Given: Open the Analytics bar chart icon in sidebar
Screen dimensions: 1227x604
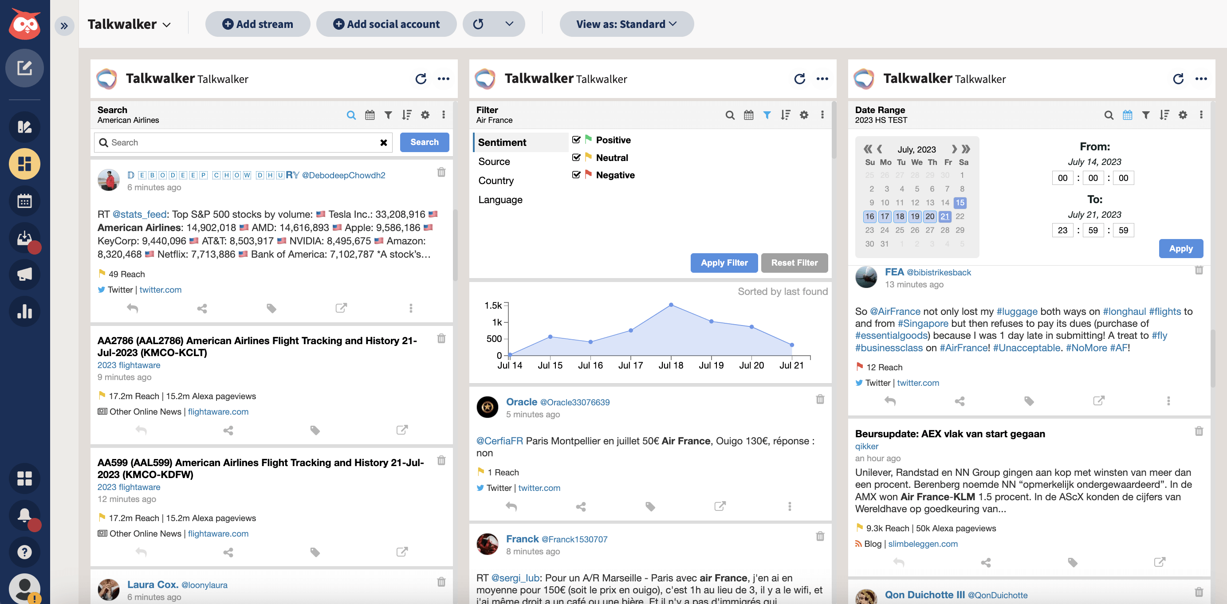Looking at the screenshot, I should (24, 311).
